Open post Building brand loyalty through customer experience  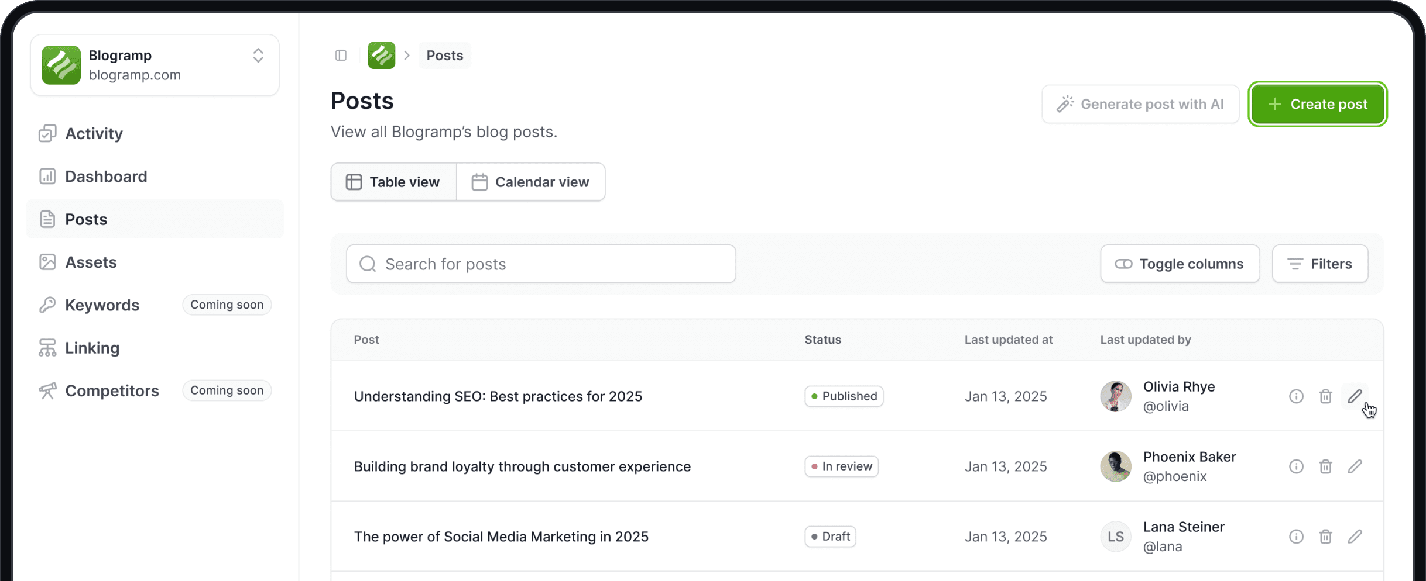522,466
